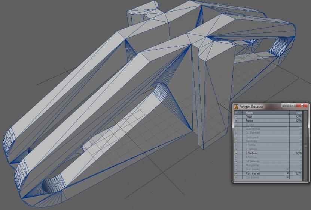Close the Polygon Statistics window
The image size is (311, 210).
[x=302, y=106]
